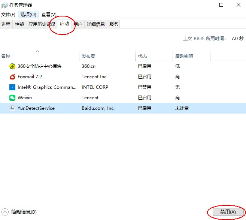Viewport: 246px width, 220px height.
Task: Click startup impact 低 in 360 row
Action: click(177, 66)
